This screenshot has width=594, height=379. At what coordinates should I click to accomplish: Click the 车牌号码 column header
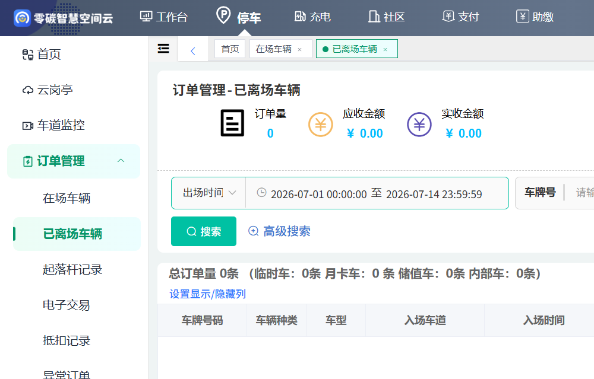click(x=203, y=320)
